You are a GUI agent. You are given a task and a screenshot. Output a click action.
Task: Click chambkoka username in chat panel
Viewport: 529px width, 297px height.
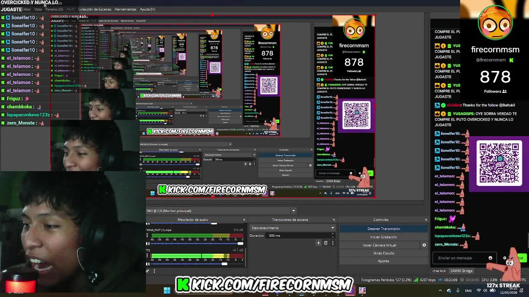click(446, 227)
